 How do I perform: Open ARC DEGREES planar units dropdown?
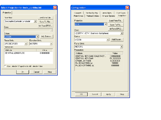26,44
